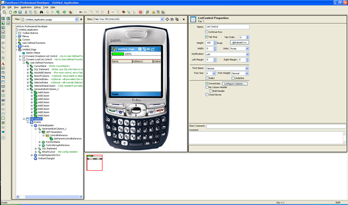Screen dimensions: 348x205
Task: Click the Address1 column header on device screen
Action: pyautogui.click(x=142, y=61)
